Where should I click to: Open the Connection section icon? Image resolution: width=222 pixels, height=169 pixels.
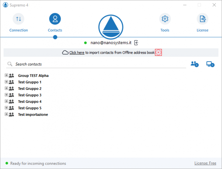[18, 19]
